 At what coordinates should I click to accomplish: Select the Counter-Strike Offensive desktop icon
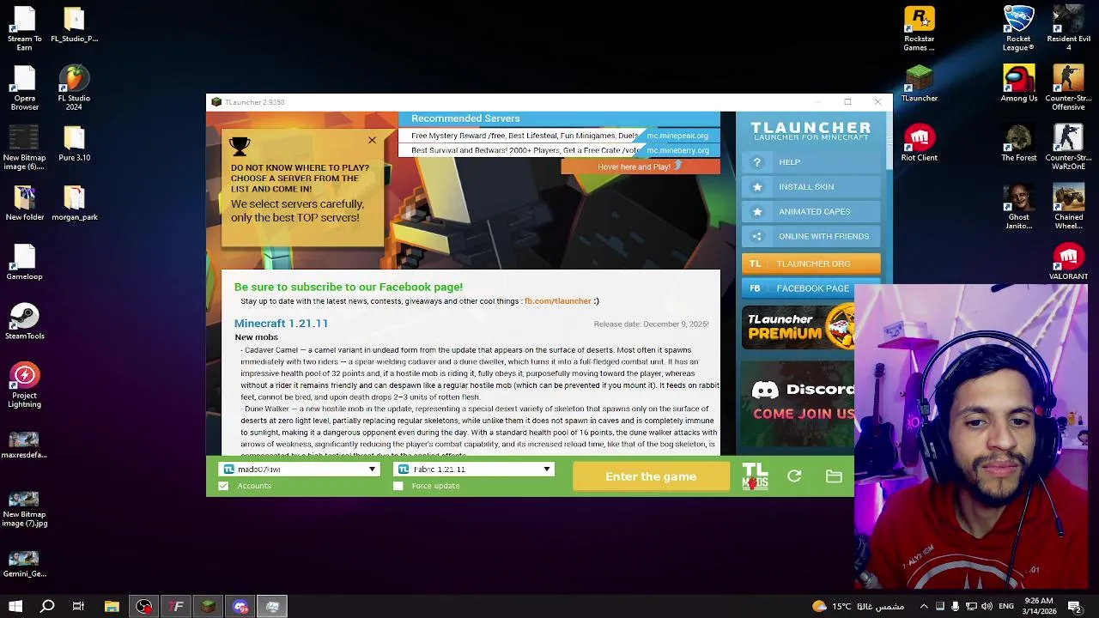point(1068,88)
